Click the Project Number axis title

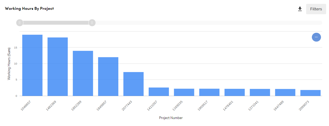[171, 118]
